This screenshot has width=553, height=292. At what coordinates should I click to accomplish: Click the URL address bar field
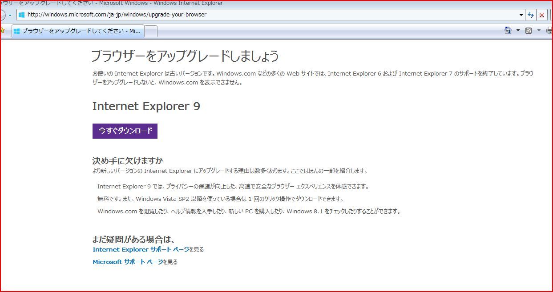click(x=270, y=15)
